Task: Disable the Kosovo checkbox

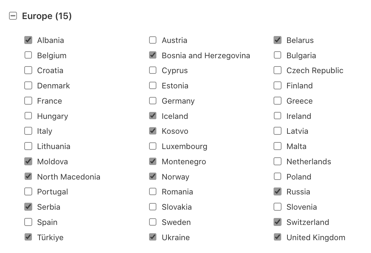Action: 153,131
